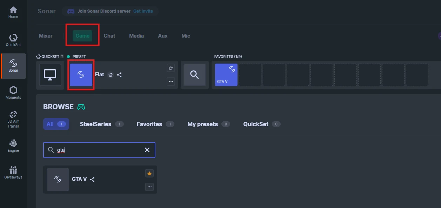
Task: Switch to the Chat tab
Action: tap(109, 36)
